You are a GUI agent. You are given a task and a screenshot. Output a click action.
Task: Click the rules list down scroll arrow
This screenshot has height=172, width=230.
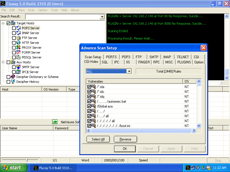tap(199, 126)
